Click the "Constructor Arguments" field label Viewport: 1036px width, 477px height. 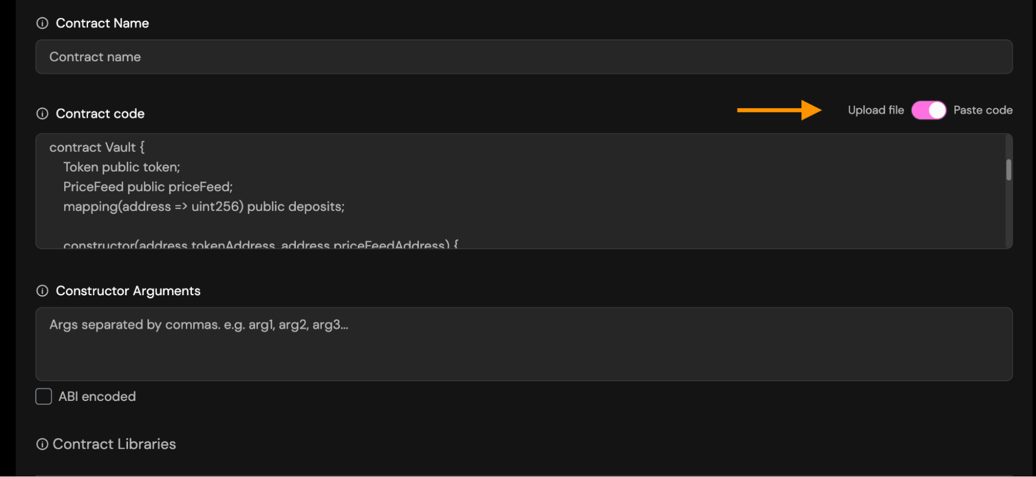pyautogui.click(x=128, y=291)
